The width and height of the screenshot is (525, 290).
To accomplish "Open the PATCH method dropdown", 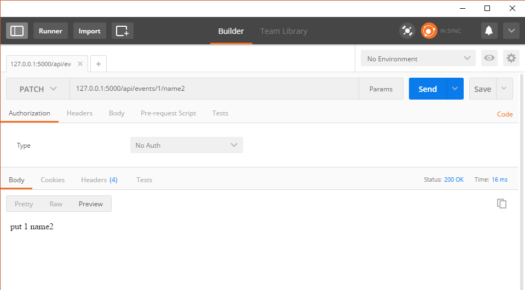I will coord(38,89).
